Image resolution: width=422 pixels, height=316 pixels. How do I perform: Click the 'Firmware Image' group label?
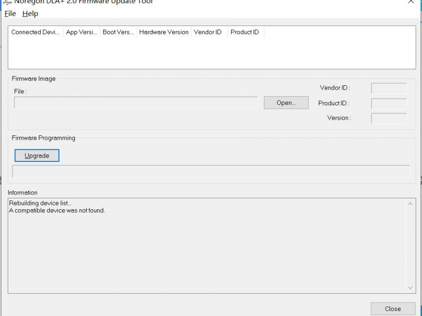coord(34,79)
